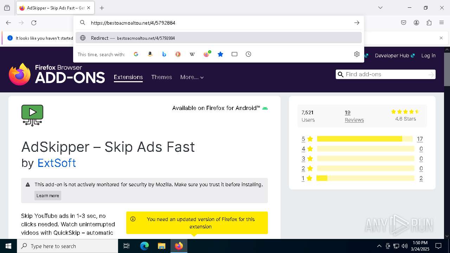Open the 19 Reviews link
Viewport: 450px width, 253px height.
[354, 116]
